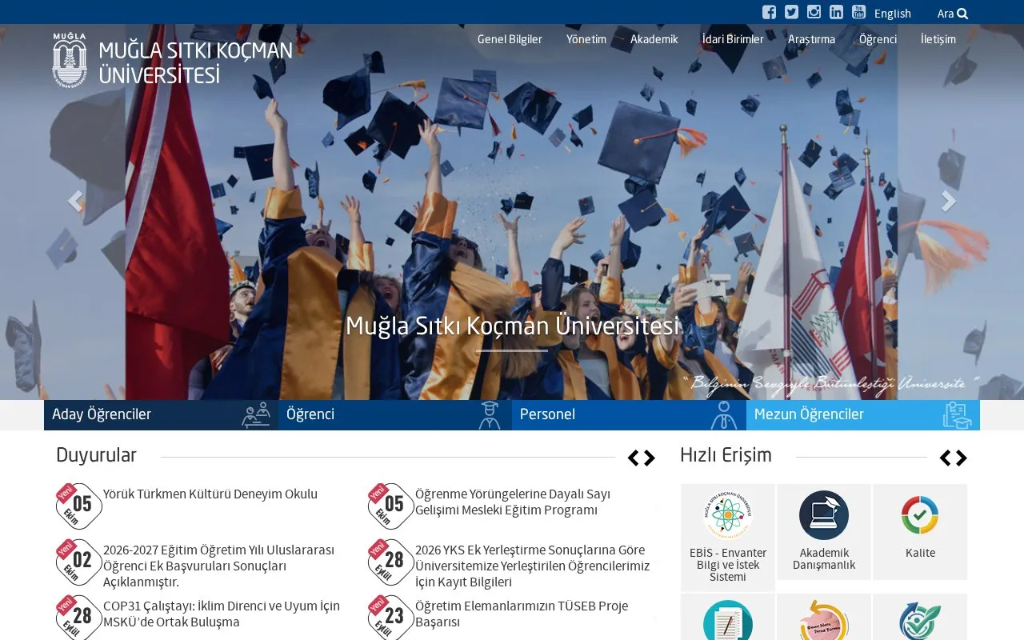Viewport: 1024px width, 640px height.
Task: Click the Personel person icon
Action: [724, 415]
